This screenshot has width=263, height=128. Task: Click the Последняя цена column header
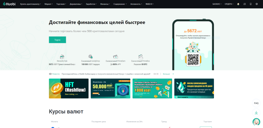99,122
